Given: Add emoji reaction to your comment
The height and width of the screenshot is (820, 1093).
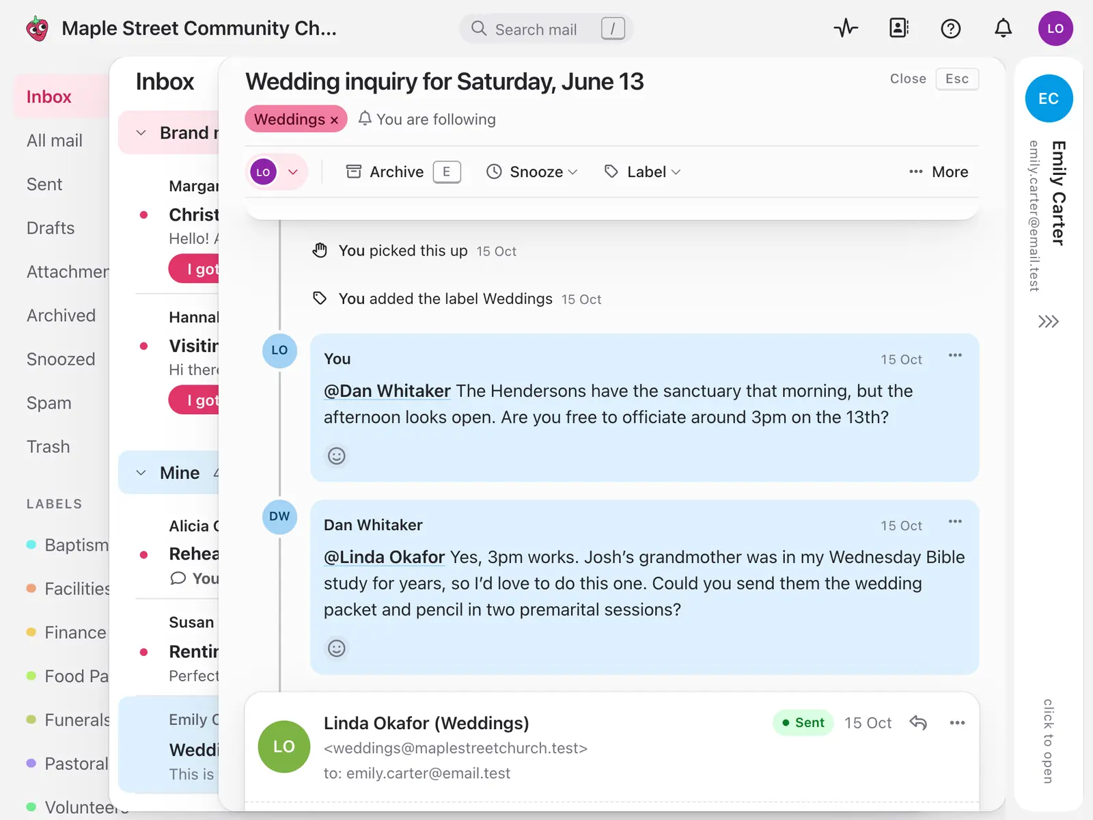Looking at the screenshot, I should click(x=337, y=456).
